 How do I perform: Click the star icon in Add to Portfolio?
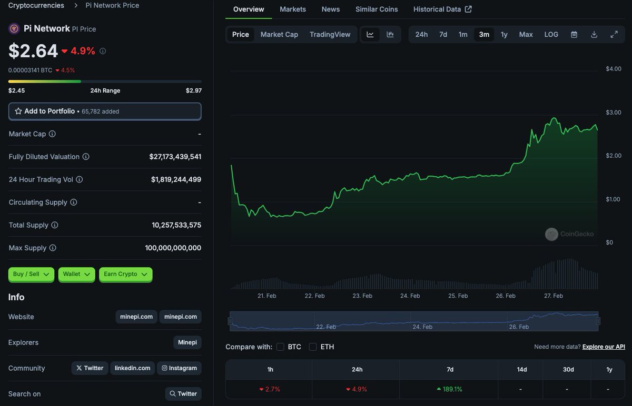pos(18,111)
